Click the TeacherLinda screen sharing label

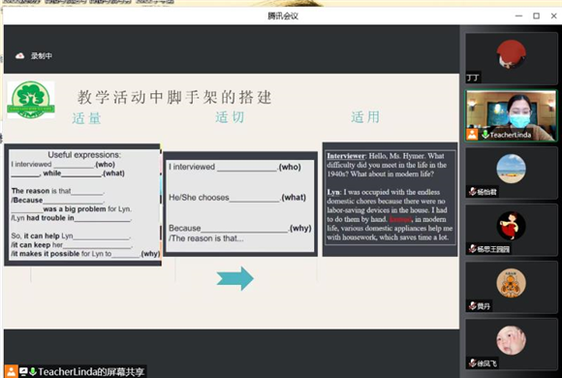76,371
